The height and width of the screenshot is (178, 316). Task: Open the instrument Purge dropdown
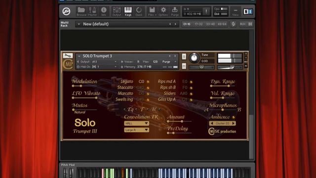tap(169, 61)
